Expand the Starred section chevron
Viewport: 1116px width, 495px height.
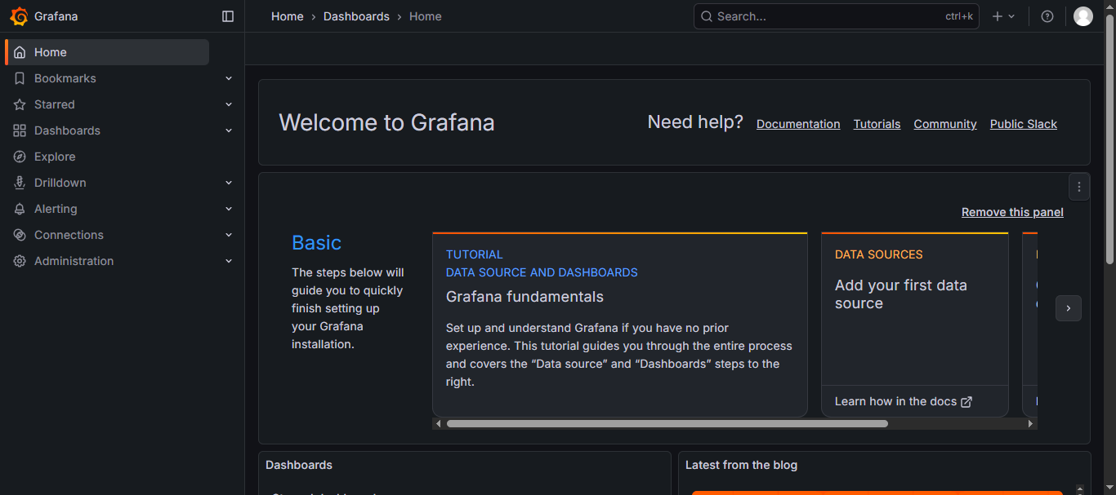click(229, 104)
